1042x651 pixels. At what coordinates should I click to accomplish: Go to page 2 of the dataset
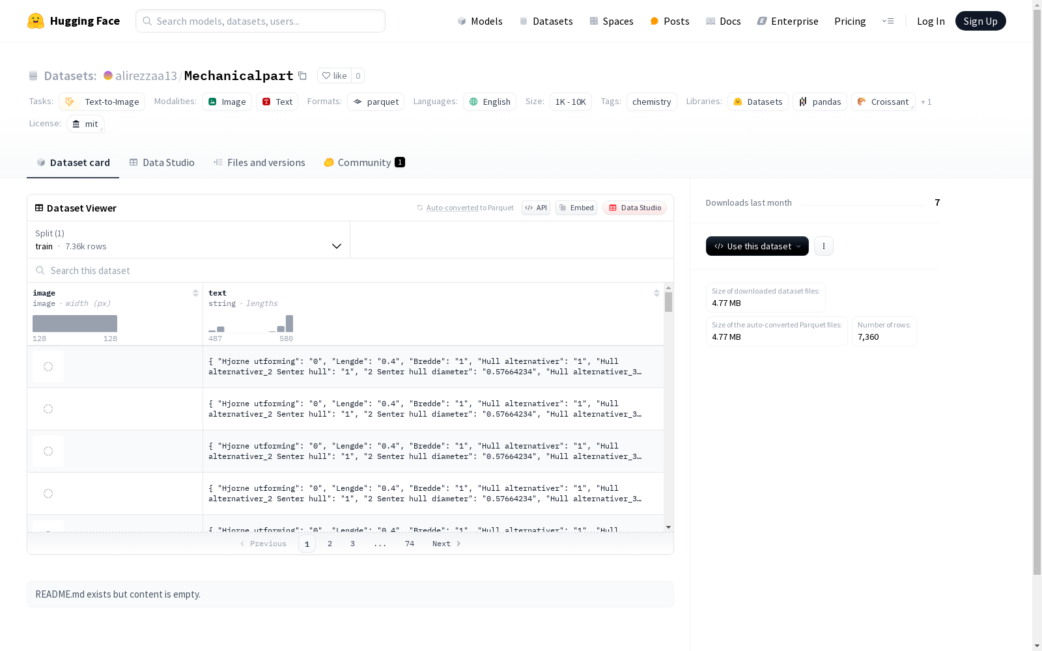[330, 544]
